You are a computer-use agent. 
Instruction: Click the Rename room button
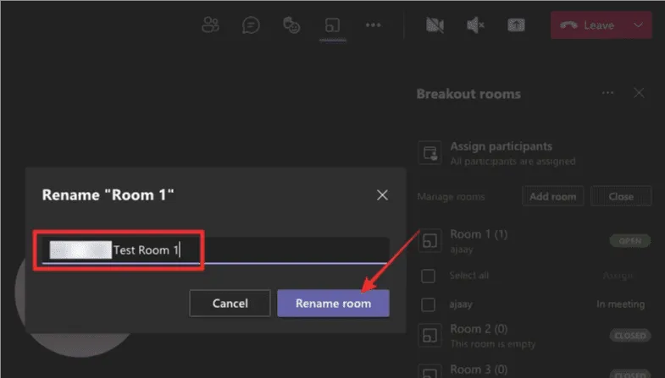click(x=334, y=303)
